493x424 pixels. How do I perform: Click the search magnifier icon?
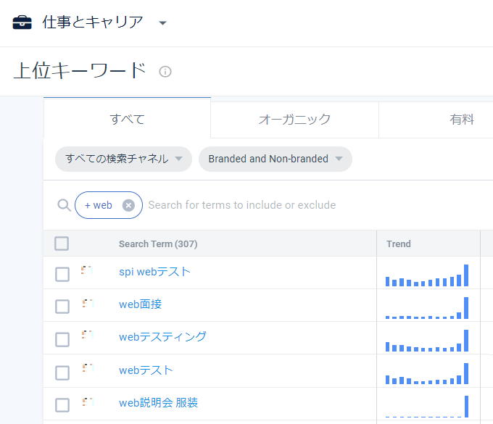point(64,205)
